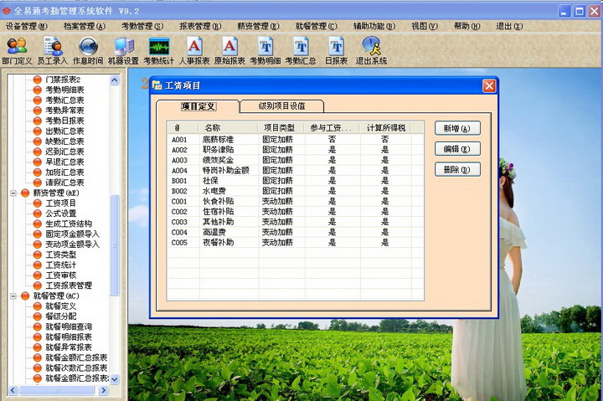The width and height of the screenshot is (603, 401).
Task: Collapse 薪资管理 tree node
Action: point(13,193)
